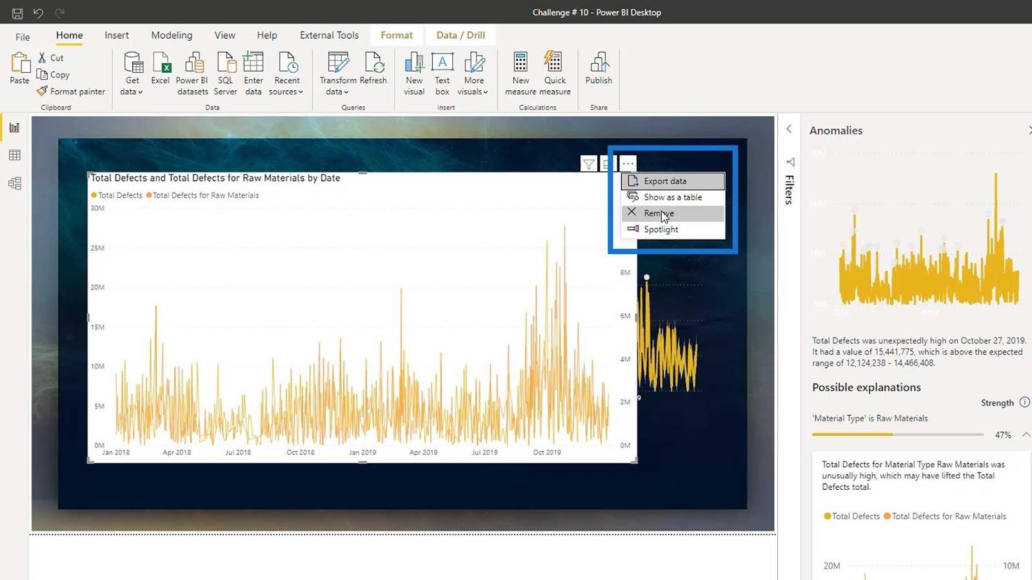Click the Strength info icon

click(1024, 402)
